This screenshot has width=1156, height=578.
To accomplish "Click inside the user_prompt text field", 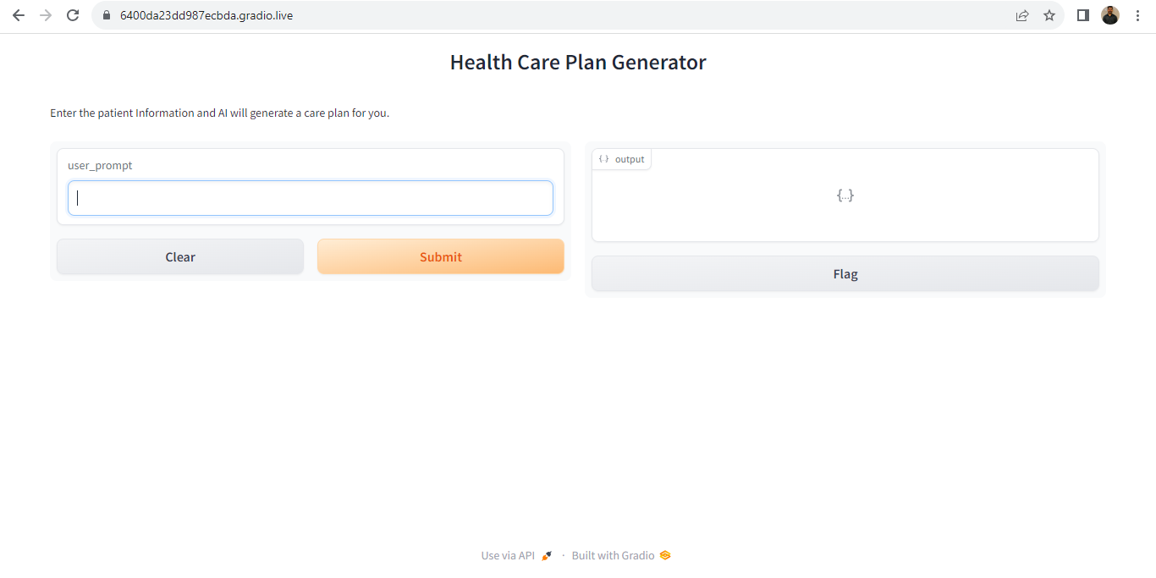I will point(310,197).
